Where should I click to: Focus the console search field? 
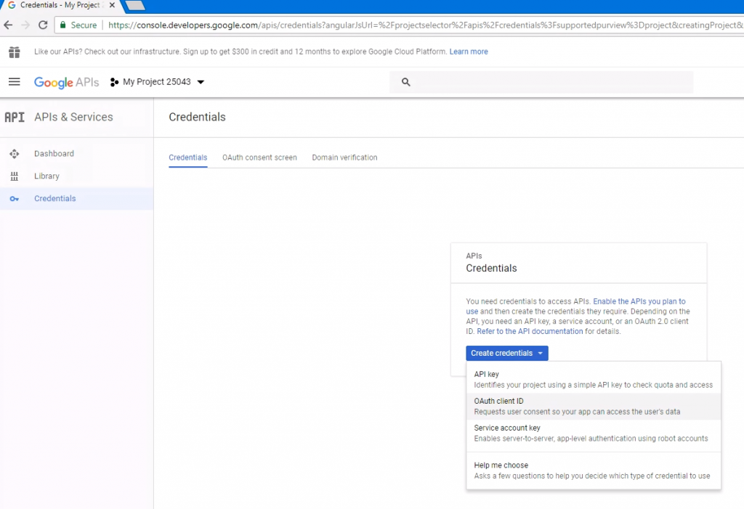[x=541, y=82]
